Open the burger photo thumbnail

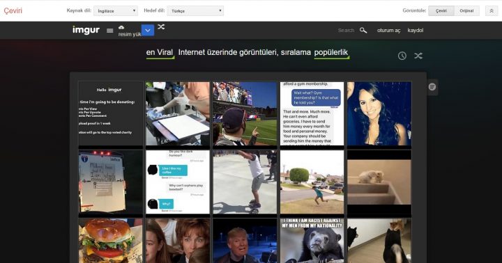coord(111,241)
